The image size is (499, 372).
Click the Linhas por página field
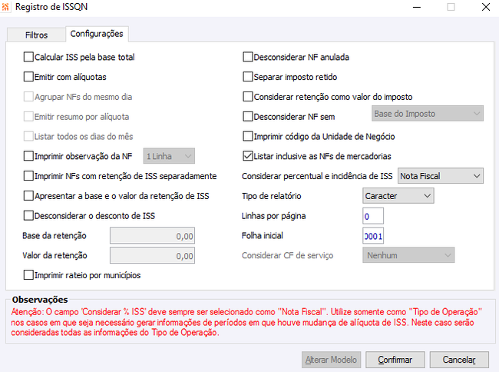[x=373, y=216]
